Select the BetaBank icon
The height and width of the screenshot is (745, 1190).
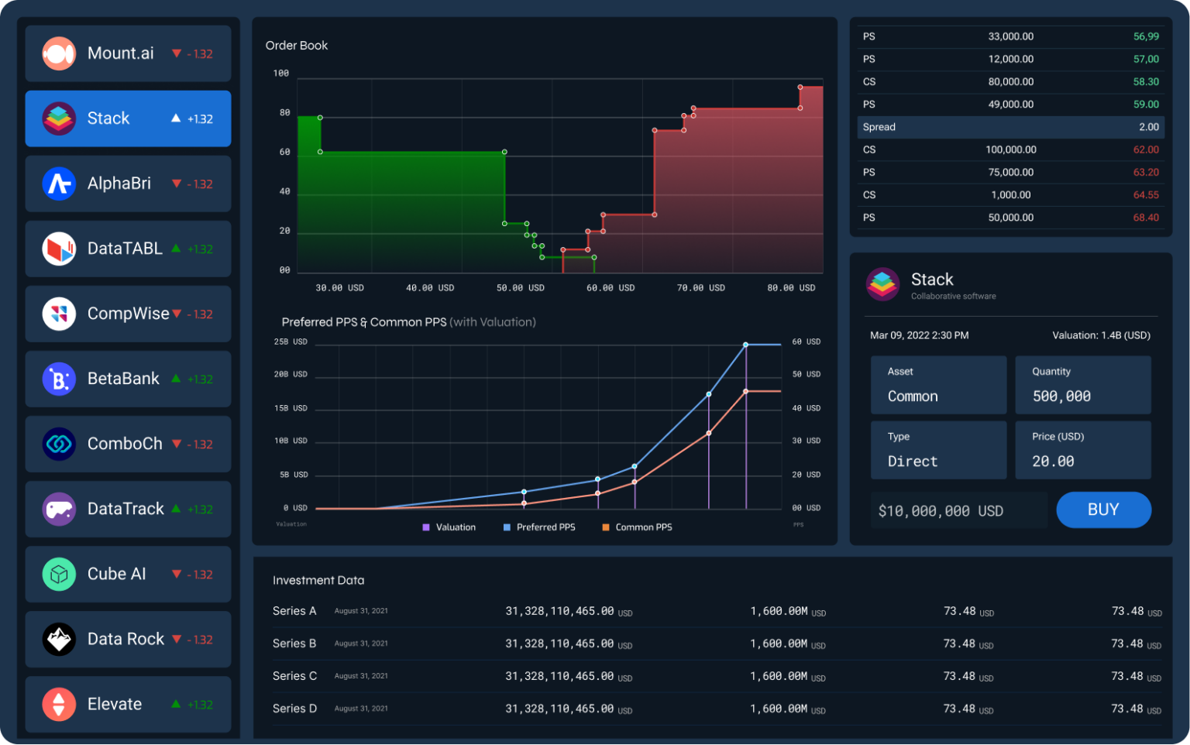59,379
